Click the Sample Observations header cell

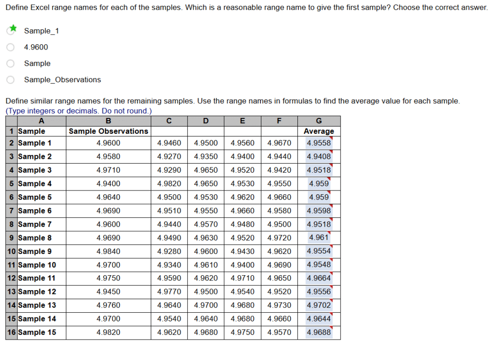click(x=108, y=131)
